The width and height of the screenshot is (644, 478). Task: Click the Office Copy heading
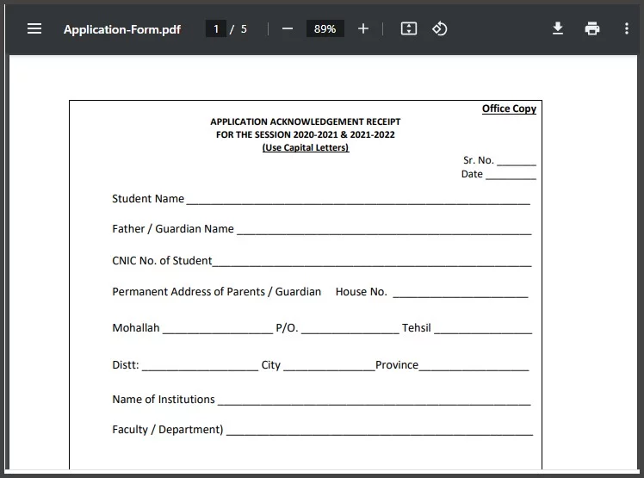[509, 109]
